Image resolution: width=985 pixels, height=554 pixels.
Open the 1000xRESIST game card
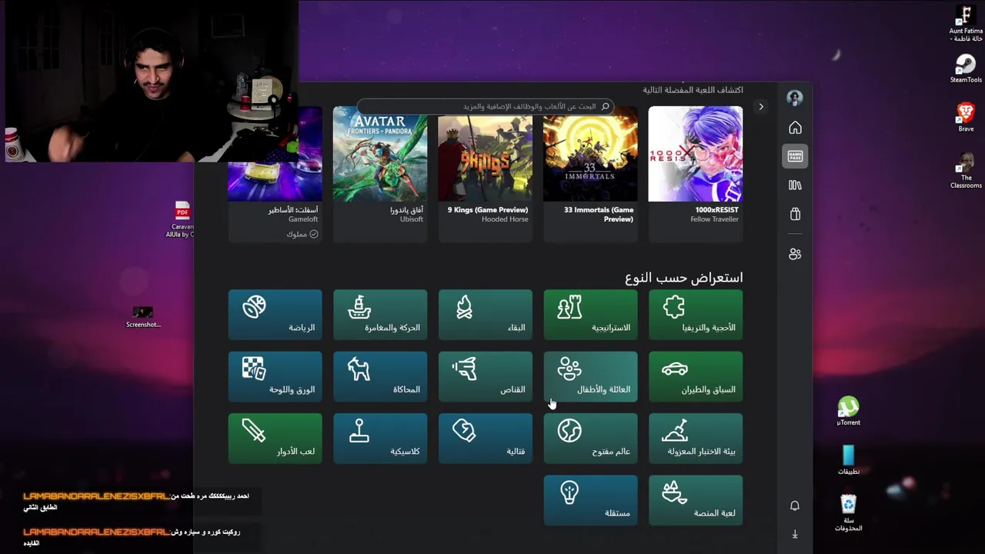pyautogui.click(x=696, y=174)
